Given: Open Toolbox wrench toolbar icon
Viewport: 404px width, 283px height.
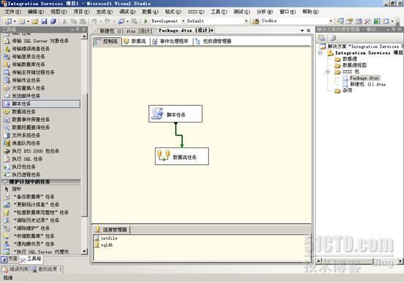Looking at the screenshot, I should point(367,21).
